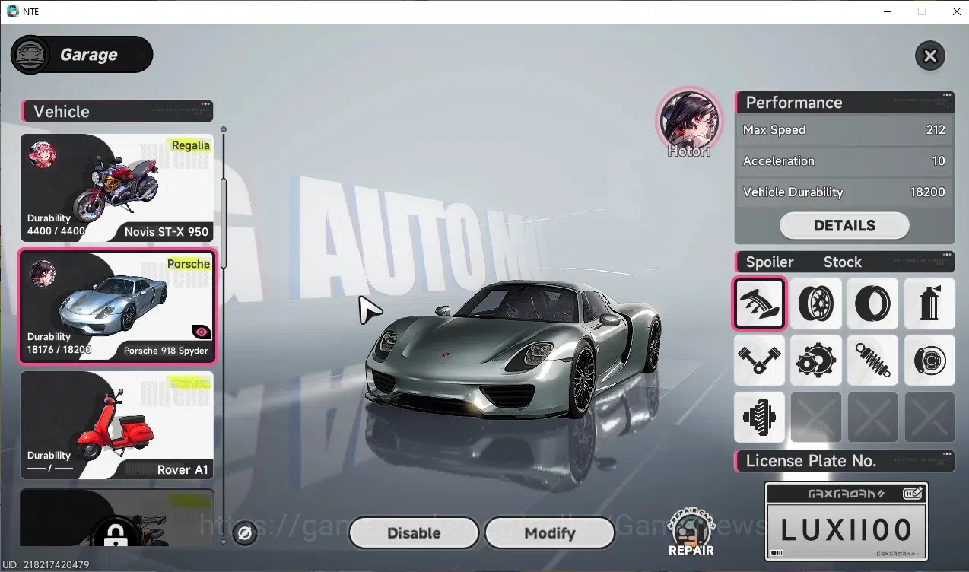969x572 pixels.
Task: Click the Acceleration 10 row
Action: pos(844,161)
